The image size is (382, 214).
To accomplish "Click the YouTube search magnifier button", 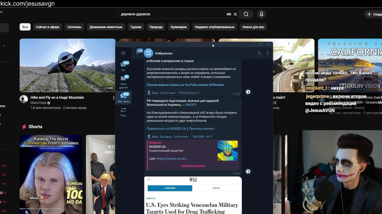I will tap(246, 14).
